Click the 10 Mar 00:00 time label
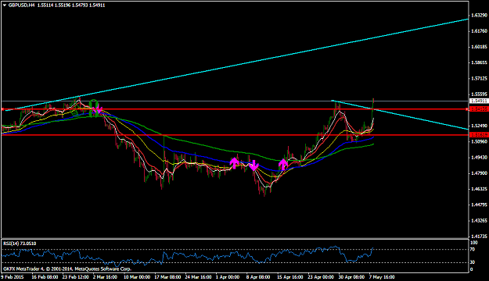489x281 pixels. point(137,276)
